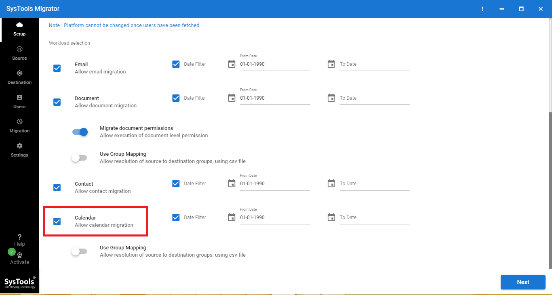552x295 pixels.
Task: Edit Email From Date field
Action: (x=275, y=64)
